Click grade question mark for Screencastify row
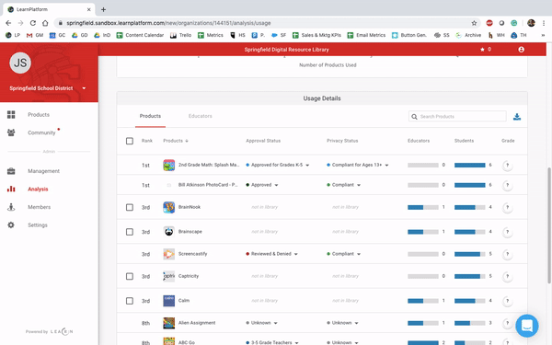Screen dimensions: 552x345 [x=507, y=254]
